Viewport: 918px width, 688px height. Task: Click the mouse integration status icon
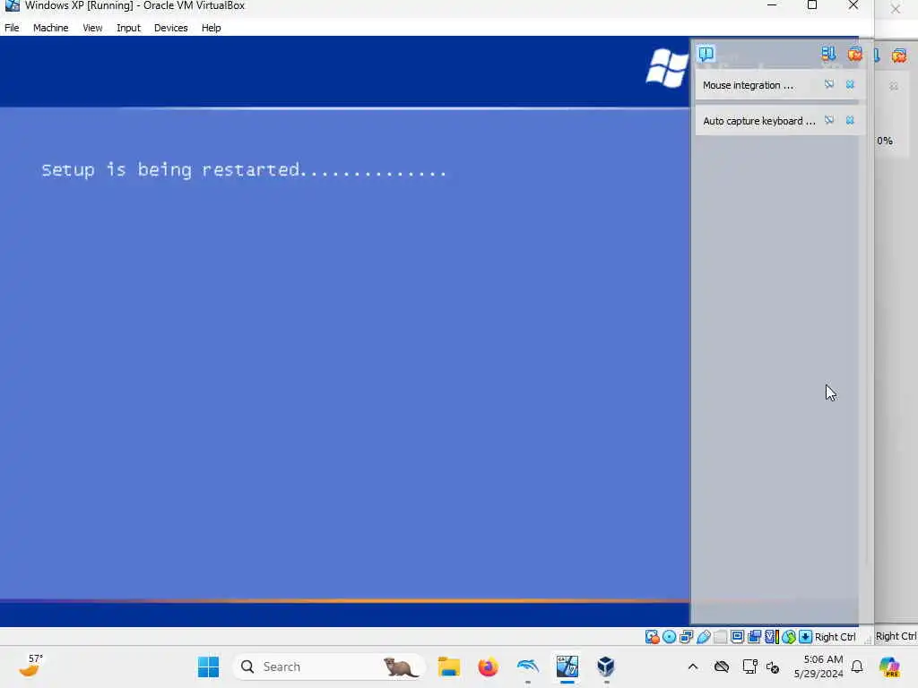(789, 637)
